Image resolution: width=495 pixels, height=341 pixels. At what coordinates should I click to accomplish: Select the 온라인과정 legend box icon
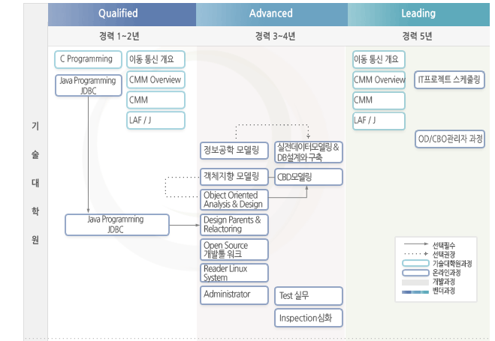pos(417,273)
